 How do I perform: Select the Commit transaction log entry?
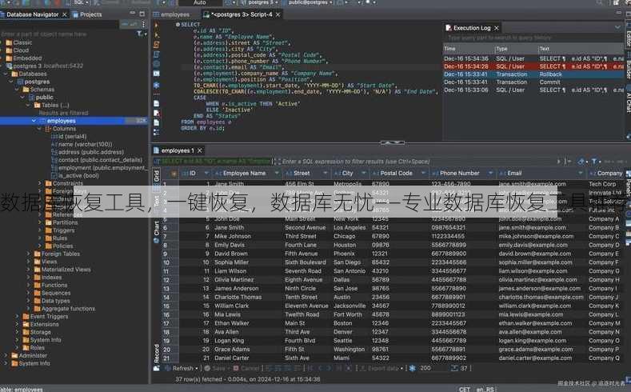pos(533,82)
